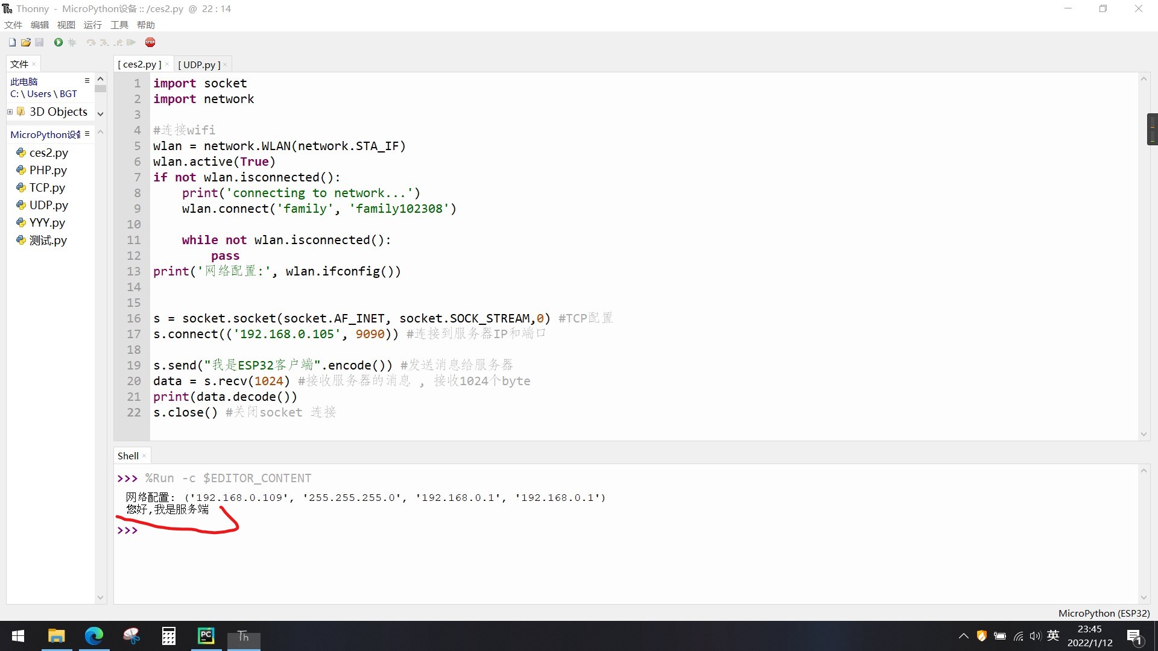Click the Save floppy disk icon
1158x651 pixels.
[x=39, y=42]
